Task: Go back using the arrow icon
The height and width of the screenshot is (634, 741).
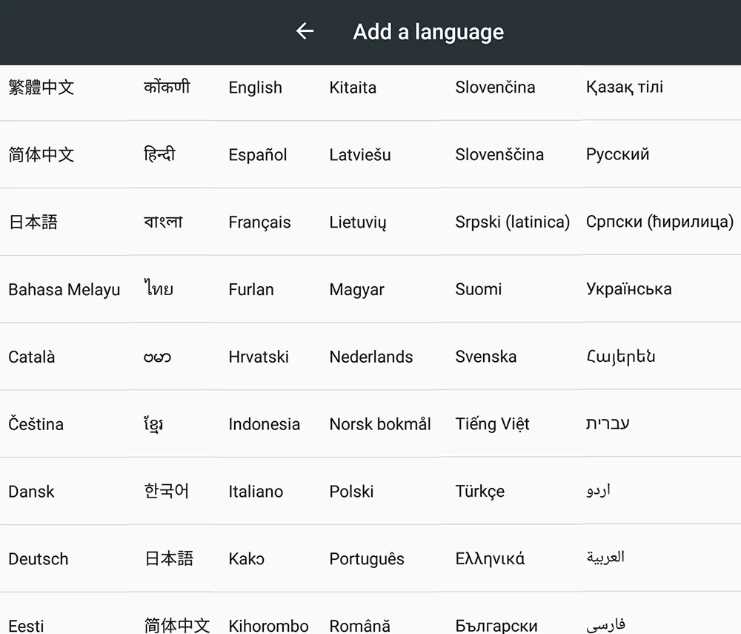Action: (x=305, y=31)
